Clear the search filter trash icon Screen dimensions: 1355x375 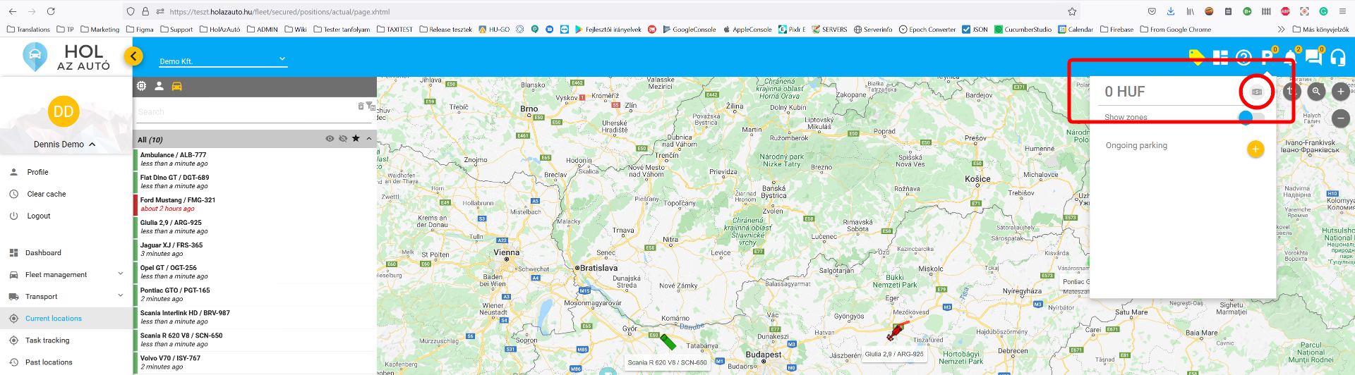tap(361, 106)
